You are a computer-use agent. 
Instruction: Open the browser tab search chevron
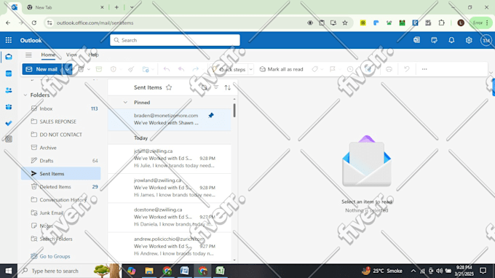(x=132, y=7)
